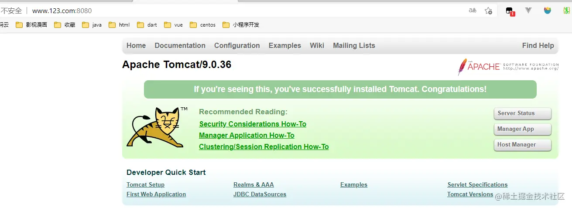572x208 pixels.
Task: Open the First Web Application link
Action: (156, 194)
